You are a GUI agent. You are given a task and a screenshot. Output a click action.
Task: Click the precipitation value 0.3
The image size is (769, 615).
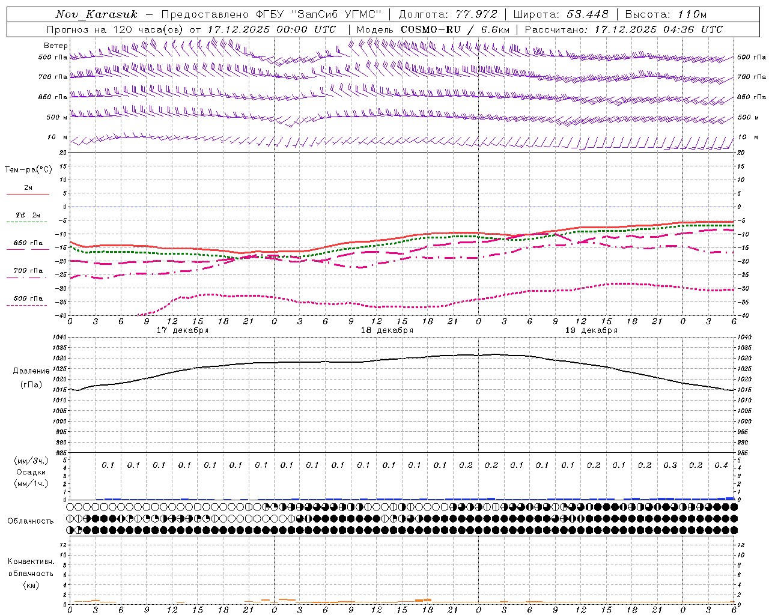click(670, 465)
